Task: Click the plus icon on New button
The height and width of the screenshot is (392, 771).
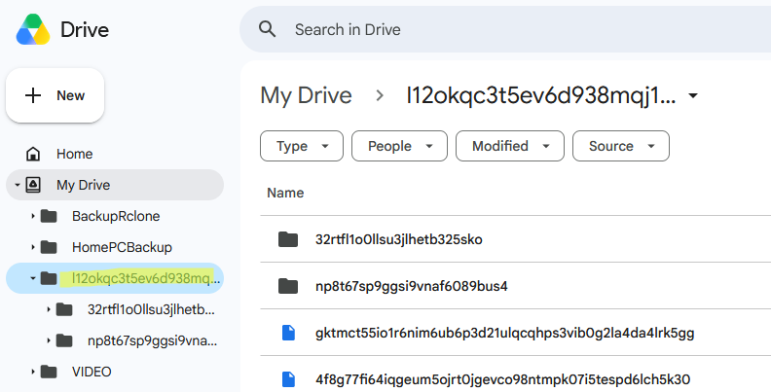Action: pos(33,95)
